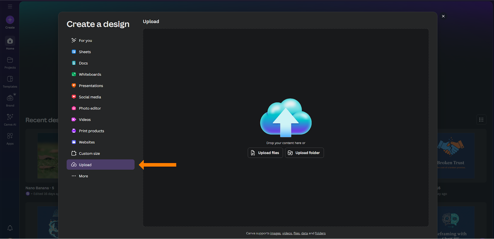Select Photo editor category
Viewport: 494px width, 239px height.
point(90,108)
